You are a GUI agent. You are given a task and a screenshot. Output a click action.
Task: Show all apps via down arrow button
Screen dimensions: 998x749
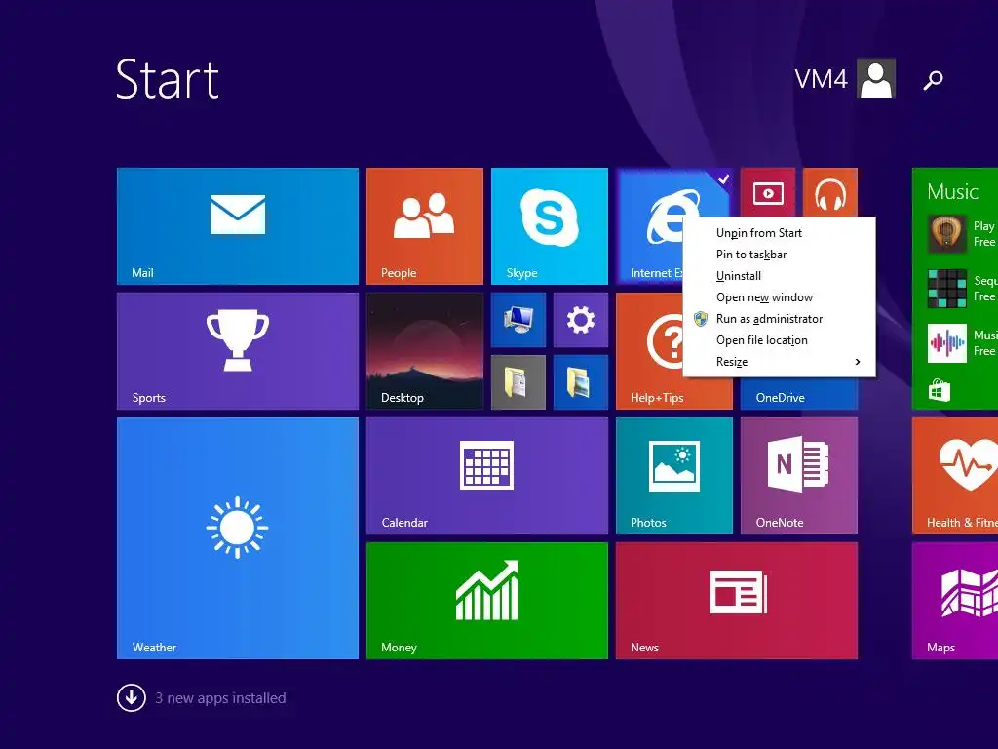(x=132, y=698)
